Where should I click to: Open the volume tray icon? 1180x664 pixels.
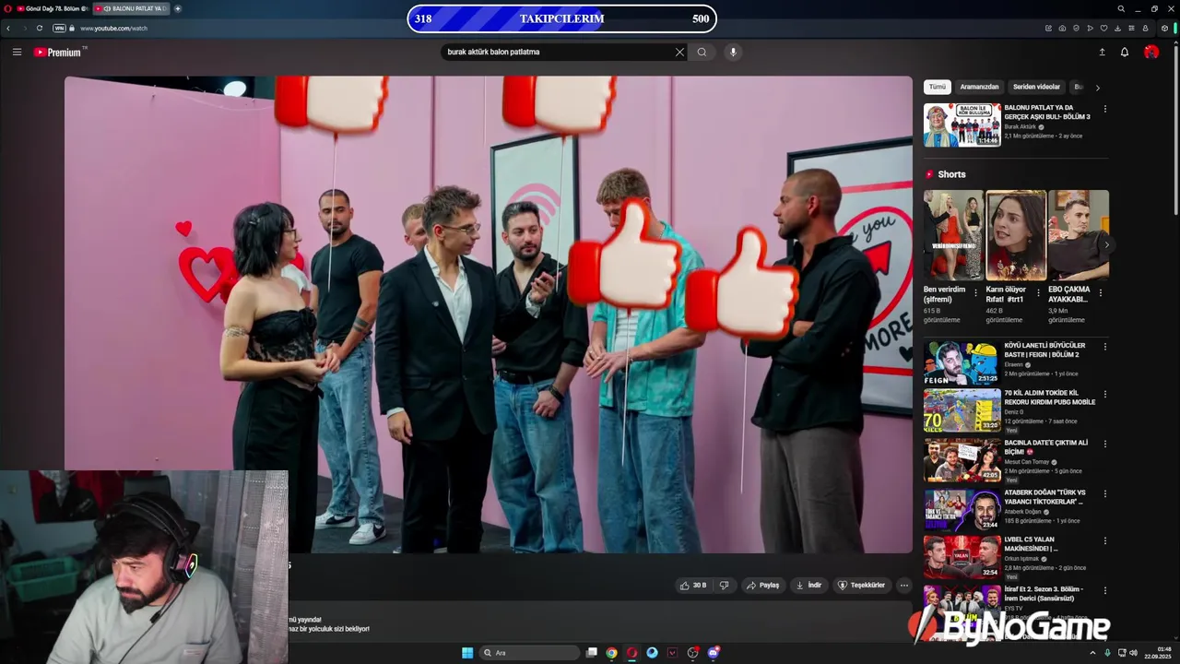[x=1133, y=652]
